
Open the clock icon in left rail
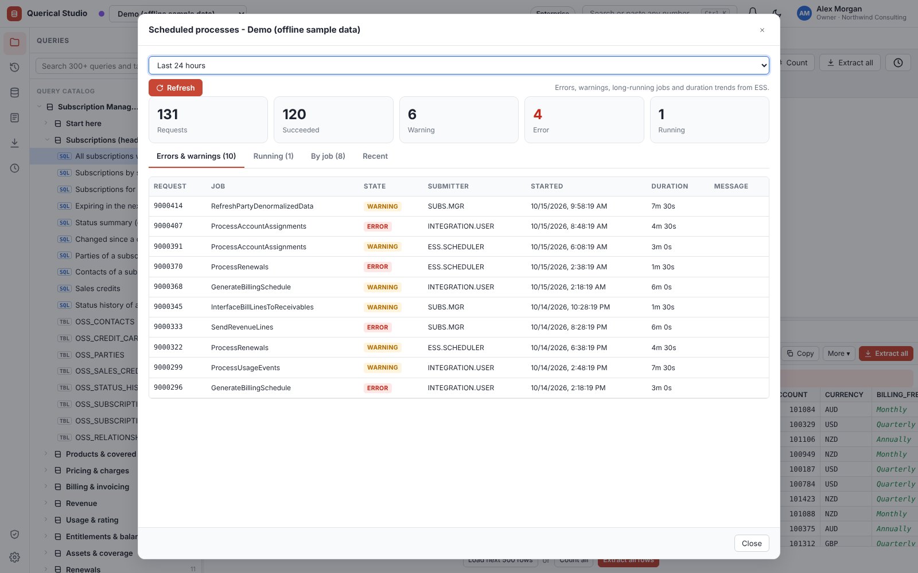(x=15, y=168)
